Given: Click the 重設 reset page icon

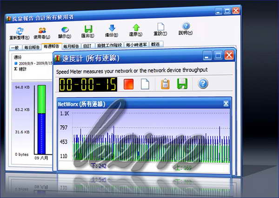Looking at the screenshot, I should pos(160,28).
